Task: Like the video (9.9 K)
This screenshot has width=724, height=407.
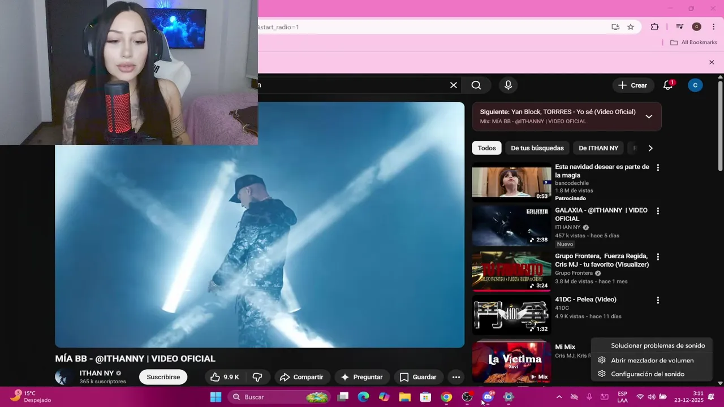Action: [225, 377]
